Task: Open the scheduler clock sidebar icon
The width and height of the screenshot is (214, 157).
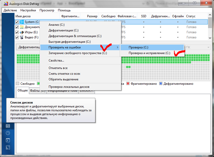Action: [x=8, y=133]
